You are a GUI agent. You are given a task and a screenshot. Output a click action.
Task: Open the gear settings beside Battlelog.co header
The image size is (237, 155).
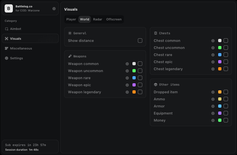[x=54, y=9]
